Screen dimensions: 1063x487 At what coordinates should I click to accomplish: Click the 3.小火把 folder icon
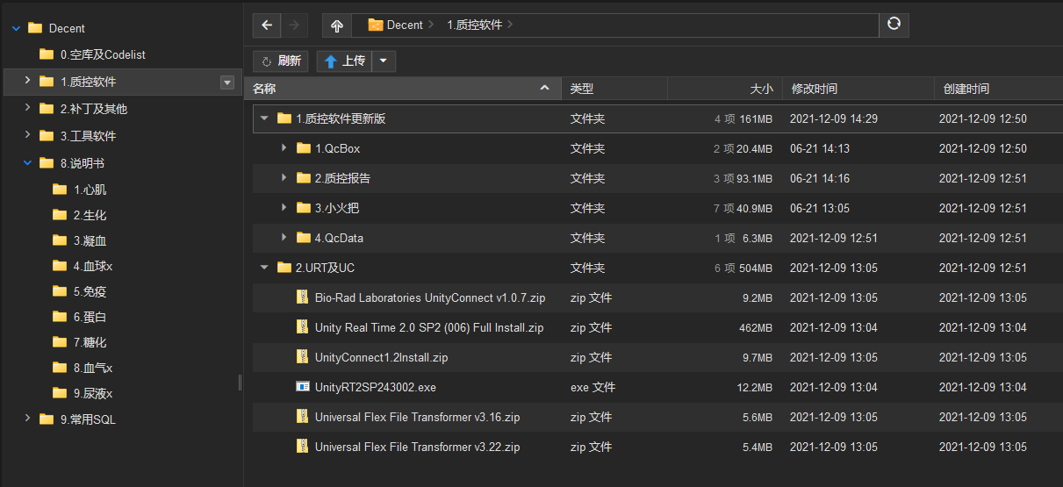pyautogui.click(x=304, y=208)
